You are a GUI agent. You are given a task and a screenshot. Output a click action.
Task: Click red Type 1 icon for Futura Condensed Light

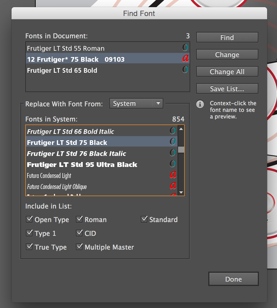click(x=173, y=175)
